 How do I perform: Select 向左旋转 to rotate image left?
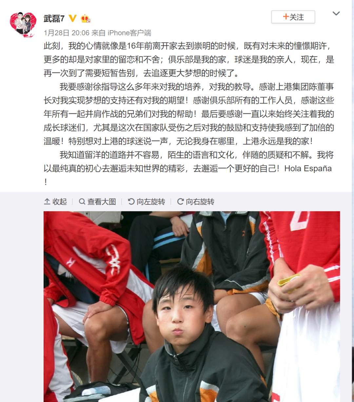point(151,201)
